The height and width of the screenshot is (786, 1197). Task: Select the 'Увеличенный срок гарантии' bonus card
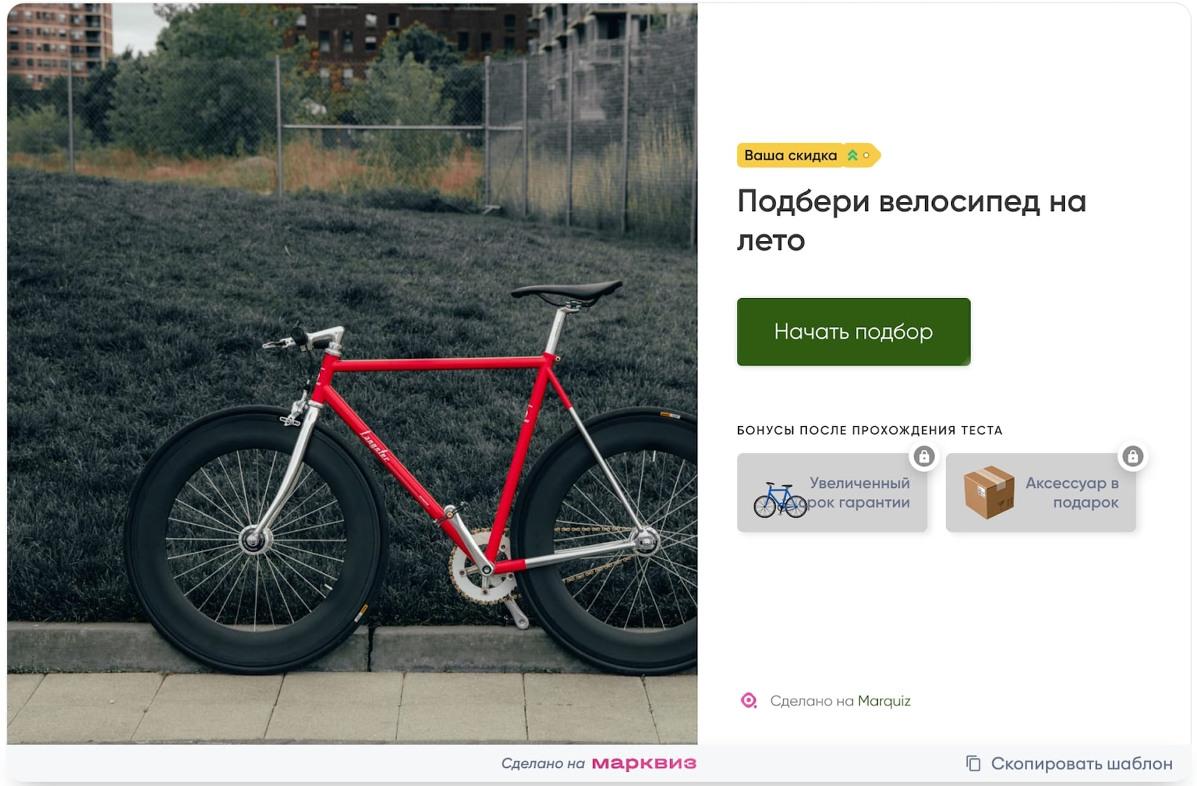coord(832,492)
